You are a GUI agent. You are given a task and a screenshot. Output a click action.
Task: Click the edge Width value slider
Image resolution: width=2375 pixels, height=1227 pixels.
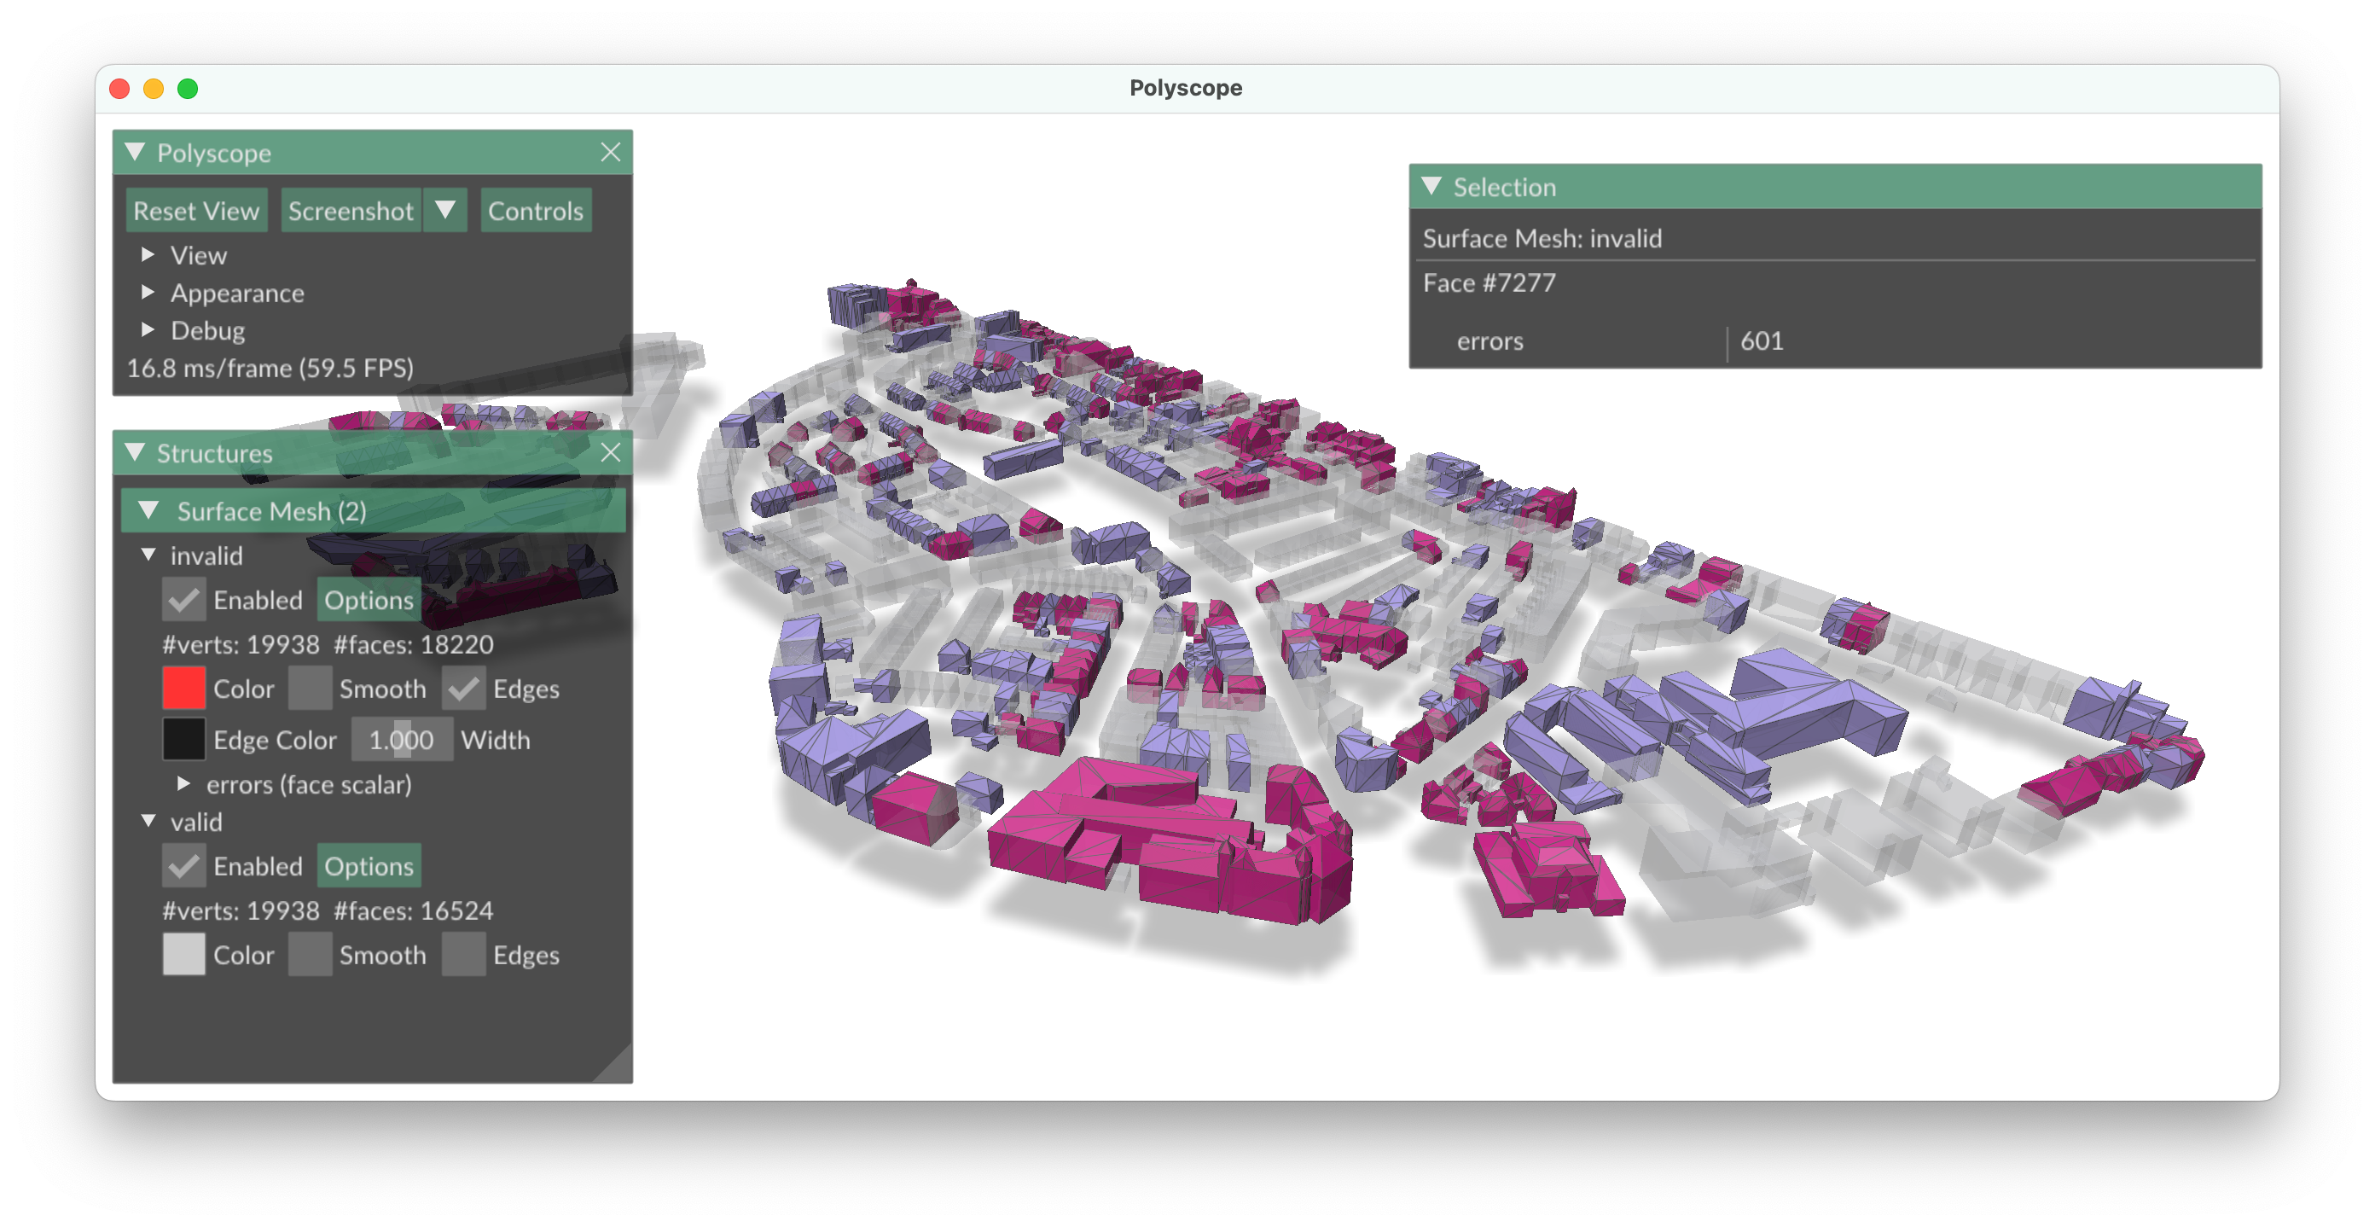401,739
